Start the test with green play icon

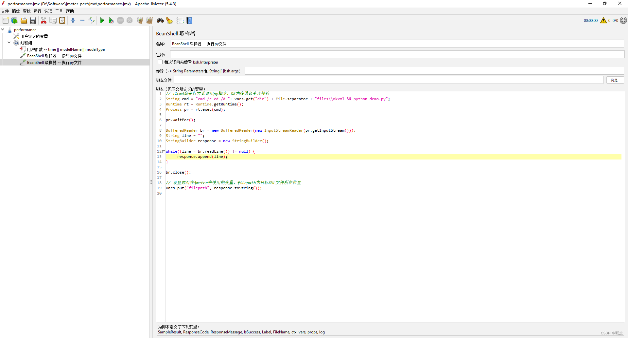(x=102, y=20)
